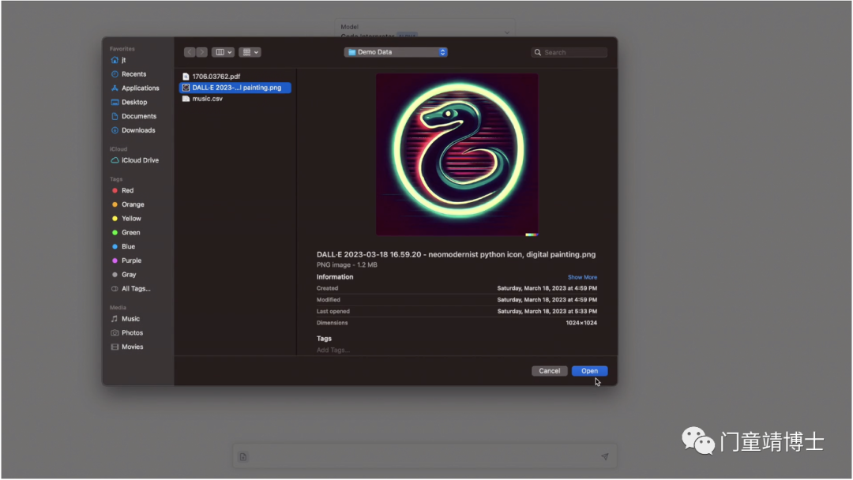Screen dimensions: 853x480
Task: Click the iCloud Drive cloud icon
Action: coord(115,160)
